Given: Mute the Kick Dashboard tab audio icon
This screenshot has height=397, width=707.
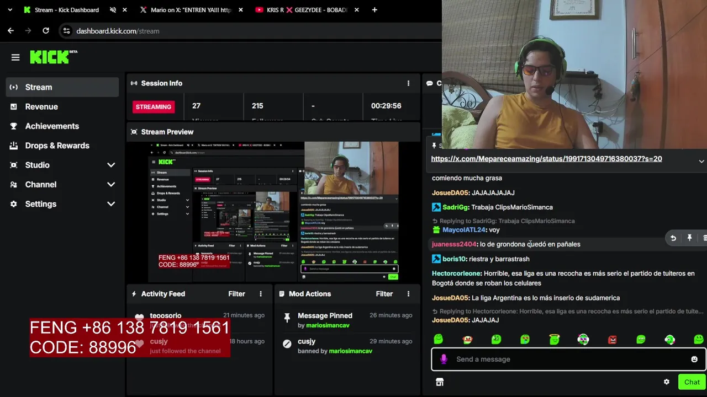Looking at the screenshot, I should (113, 10).
